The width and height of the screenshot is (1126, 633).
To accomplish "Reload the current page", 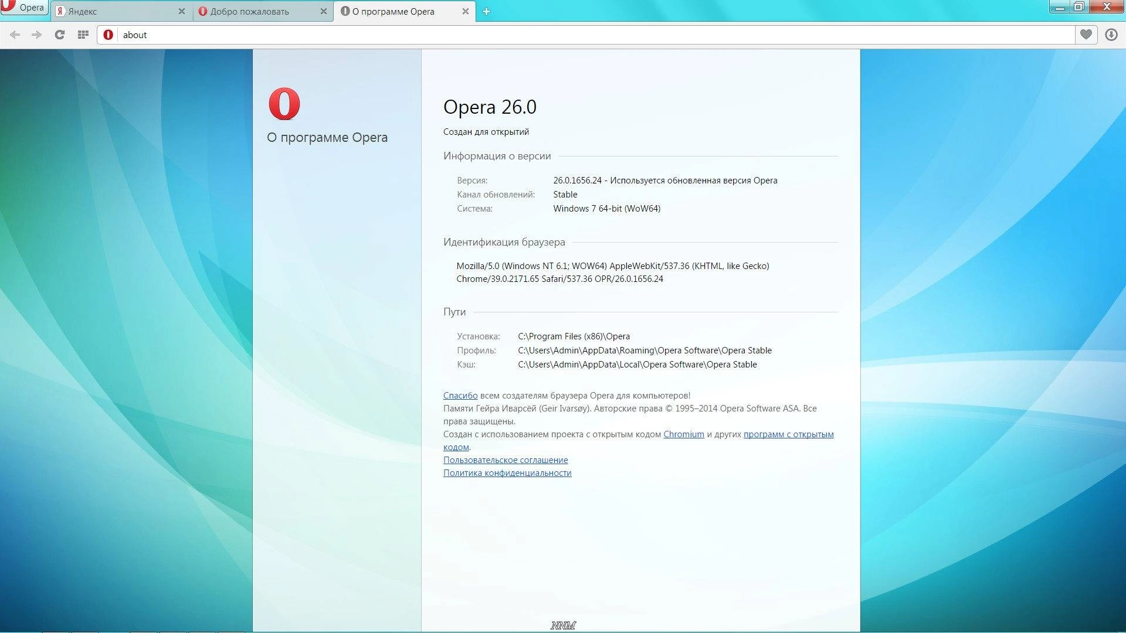I will [x=60, y=35].
